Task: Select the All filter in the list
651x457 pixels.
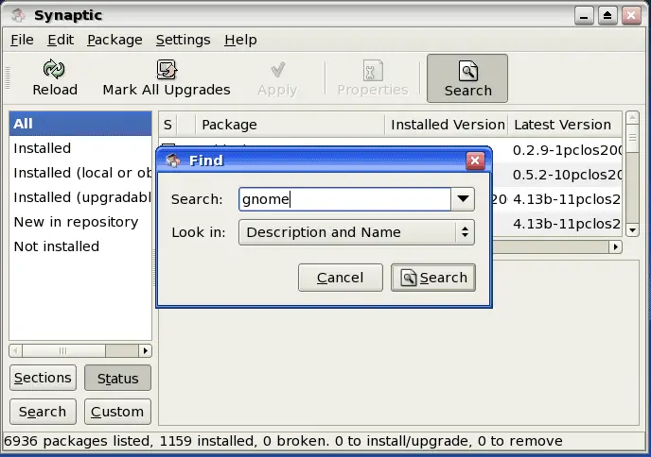Action: click(80, 124)
